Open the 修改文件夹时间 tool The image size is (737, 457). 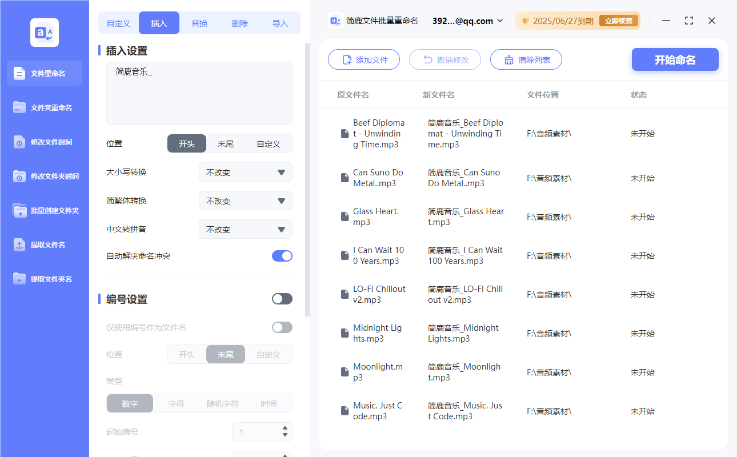pyautogui.click(x=44, y=176)
